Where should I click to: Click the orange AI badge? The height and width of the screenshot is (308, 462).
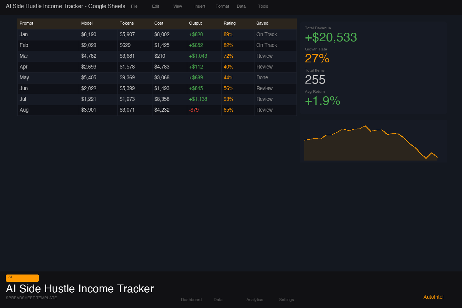coord(22,278)
